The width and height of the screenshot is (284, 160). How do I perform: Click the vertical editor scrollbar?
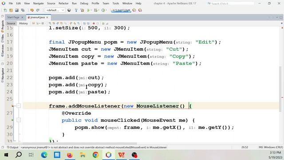(x=280, y=89)
